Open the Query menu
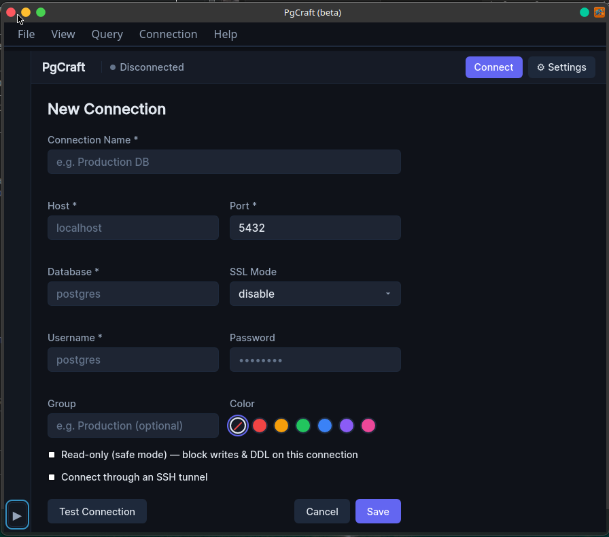609x537 pixels. click(x=107, y=34)
